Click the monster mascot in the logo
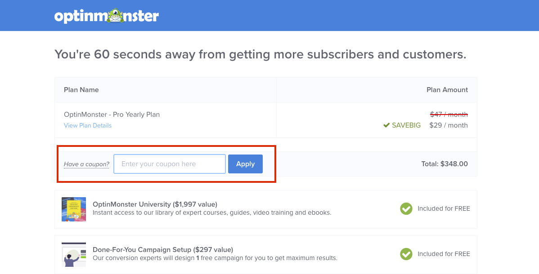The height and width of the screenshot is (274, 539). click(116, 16)
